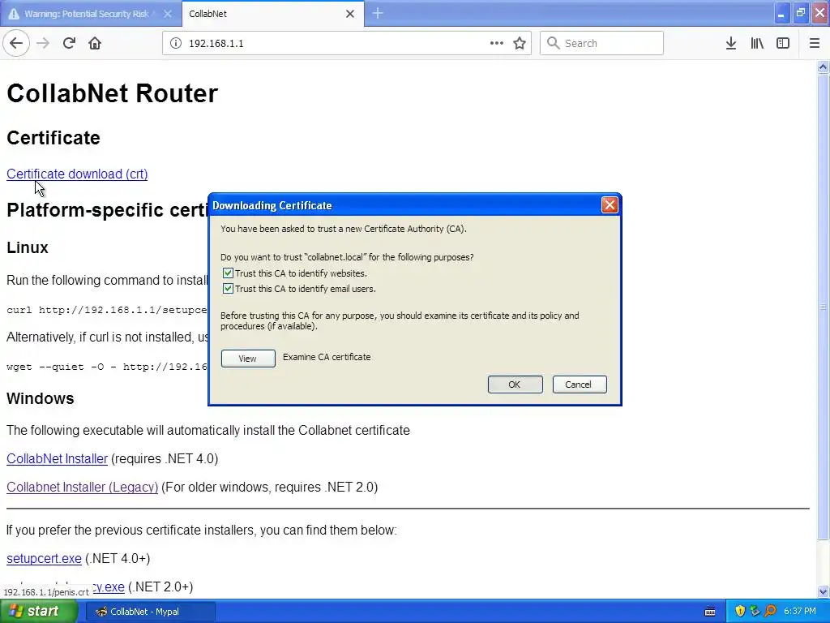Go back to previous page

pyautogui.click(x=16, y=43)
